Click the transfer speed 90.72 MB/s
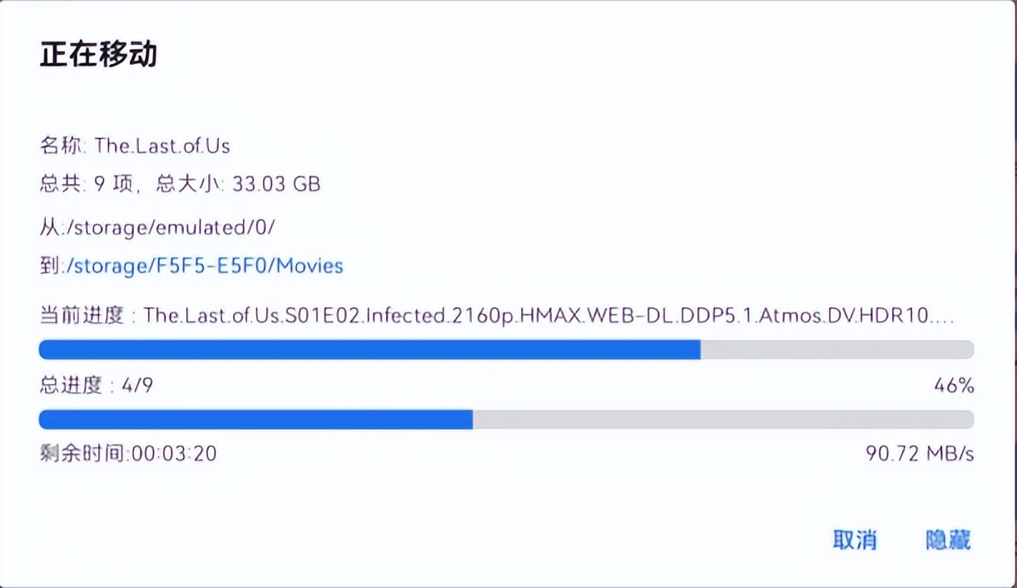 tap(920, 454)
